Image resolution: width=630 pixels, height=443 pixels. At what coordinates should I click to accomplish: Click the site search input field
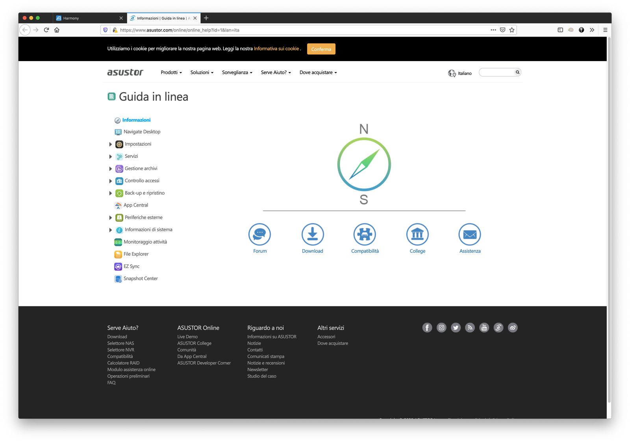(x=497, y=72)
